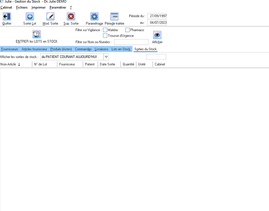The width and height of the screenshot is (269, 211).
Task: Click the Quitter exit icon
Action: [x=7, y=16]
